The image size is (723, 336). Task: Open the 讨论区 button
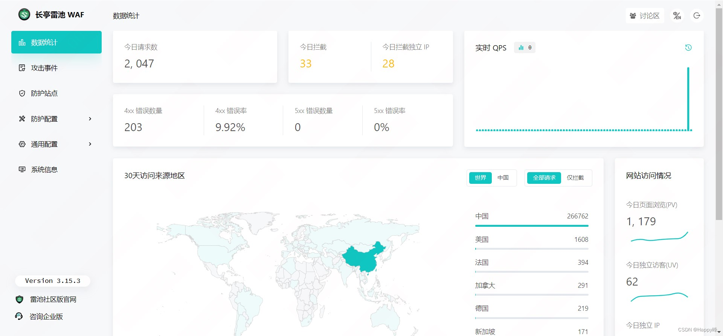point(645,16)
